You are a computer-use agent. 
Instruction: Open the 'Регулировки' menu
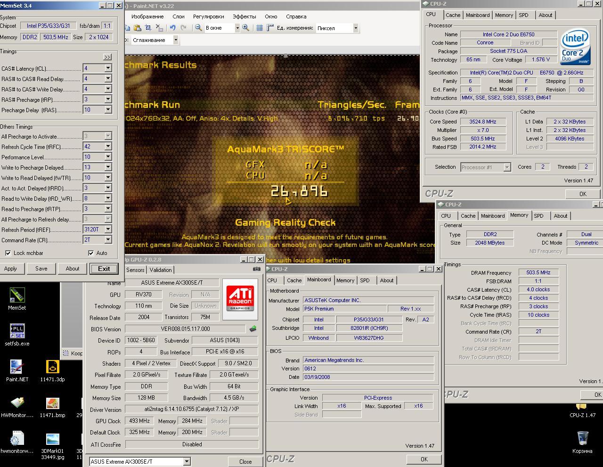(x=208, y=16)
